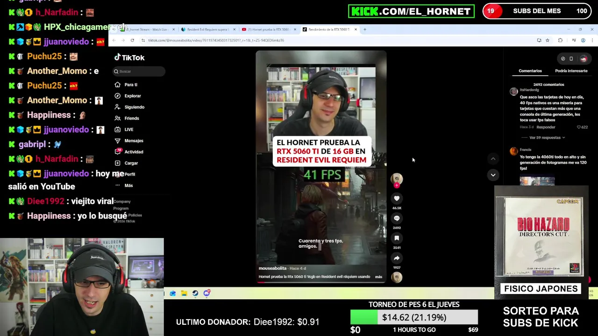The width and height of the screenshot is (598, 336).
Task: Expand the 'Más' sidebar option
Action: click(128, 186)
